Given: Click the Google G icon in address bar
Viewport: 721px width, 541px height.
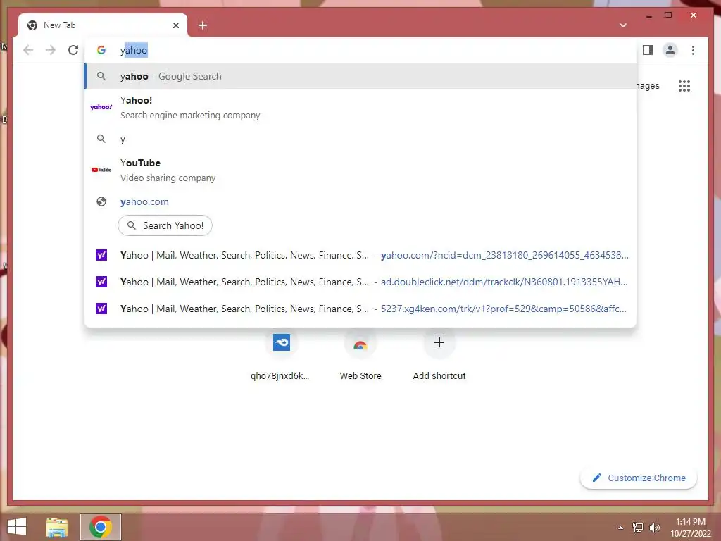Looking at the screenshot, I should (x=101, y=50).
